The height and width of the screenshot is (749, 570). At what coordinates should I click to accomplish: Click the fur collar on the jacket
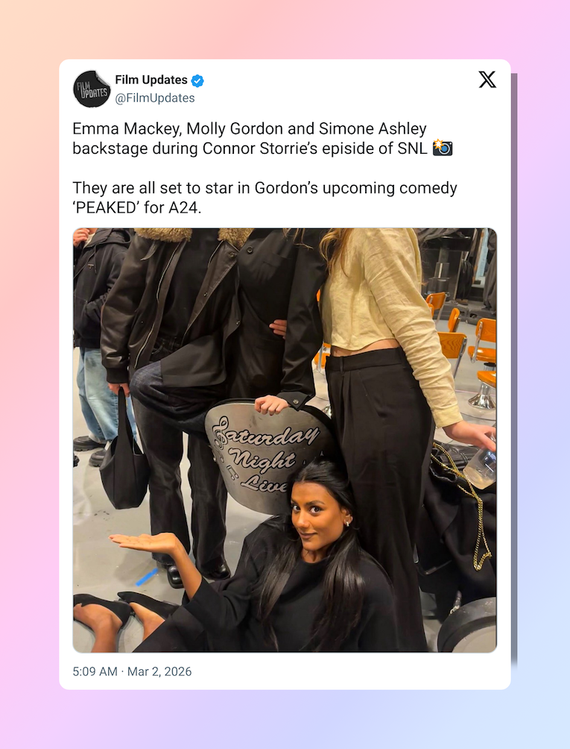pyautogui.click(x=193, y=235)
